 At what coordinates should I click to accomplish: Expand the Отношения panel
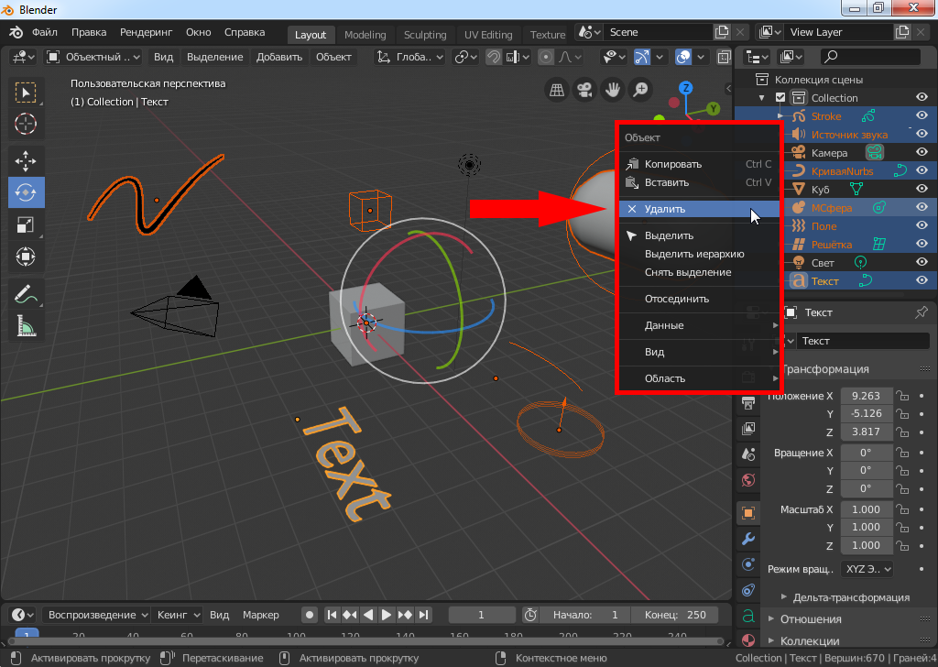(x=811, y=619)
